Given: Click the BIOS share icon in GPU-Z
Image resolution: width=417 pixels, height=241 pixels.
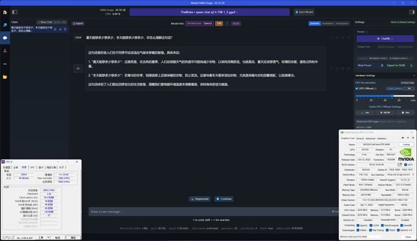Looking at the screenshot, I should pyautogui.click(x=399, y=165).
